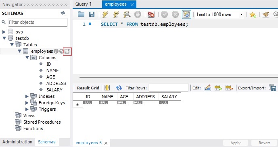Close the employees query tab
278x147 pixels.
[132, 4]
